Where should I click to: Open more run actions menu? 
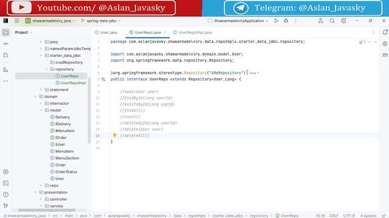296,21
